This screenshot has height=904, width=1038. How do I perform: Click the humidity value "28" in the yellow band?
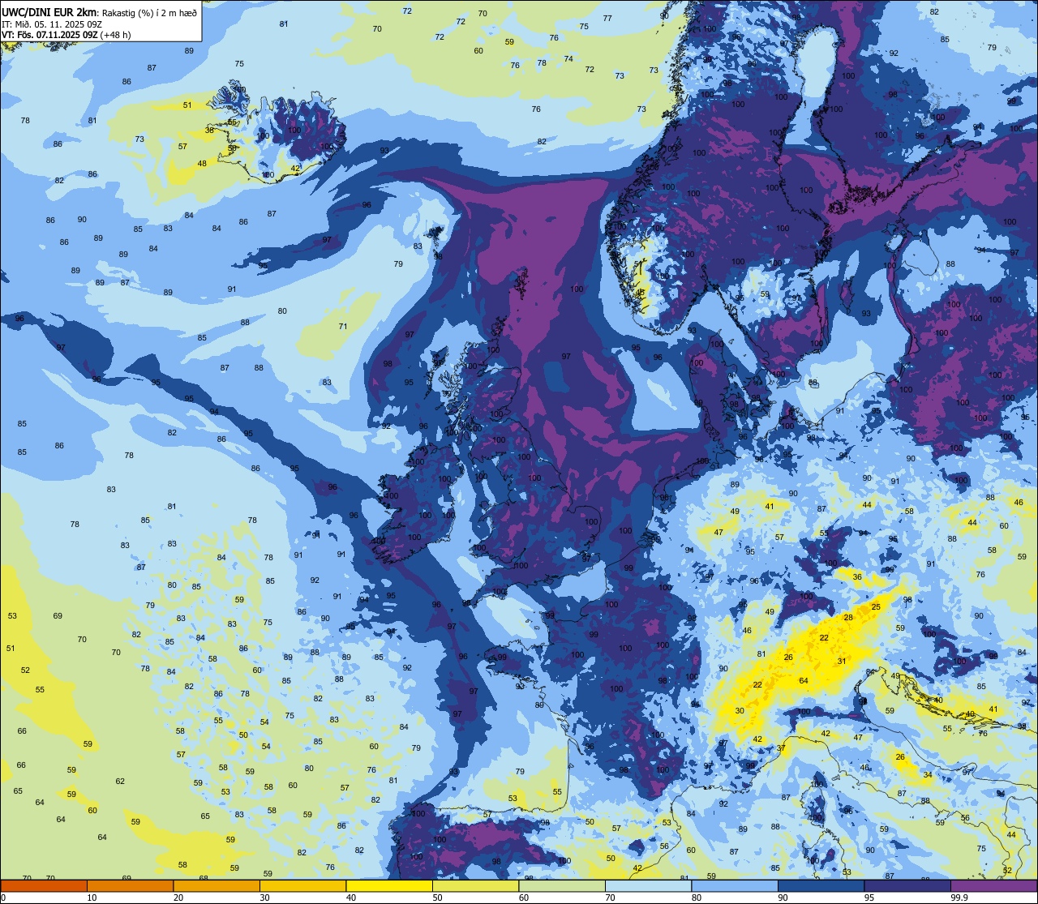click(848, 618)
